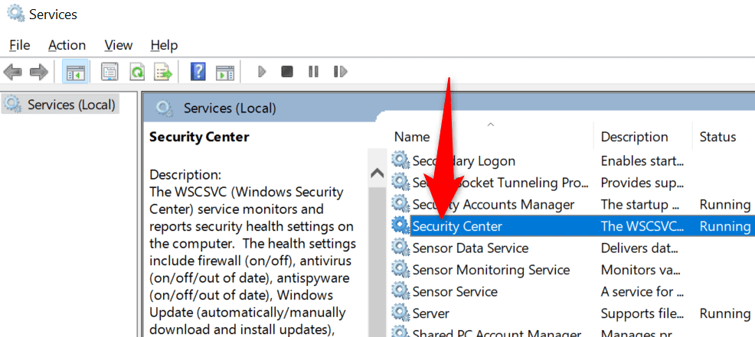Screen dimensions: 755x337
Task: Open the Action menu
Action: [67, 45]
